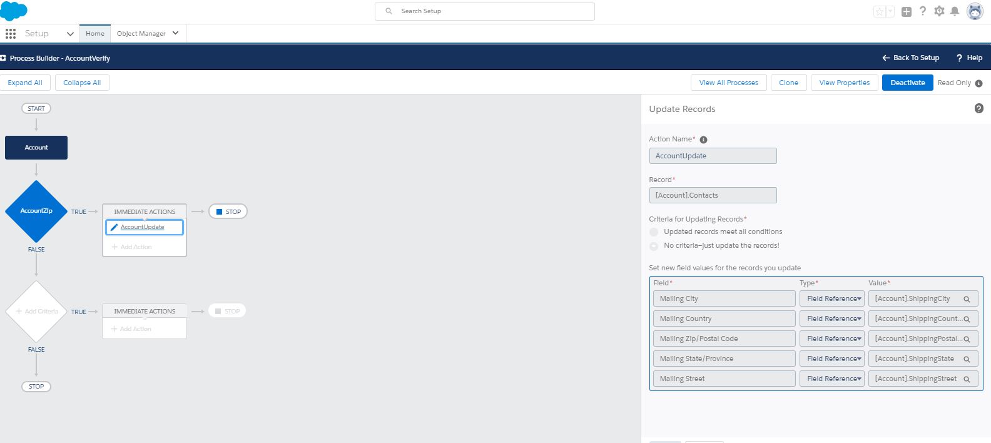
Task: Click the Collapse All button
Action: [82, 83]
